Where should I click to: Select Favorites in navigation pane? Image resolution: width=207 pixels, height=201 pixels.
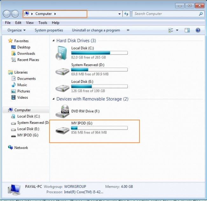21,41
